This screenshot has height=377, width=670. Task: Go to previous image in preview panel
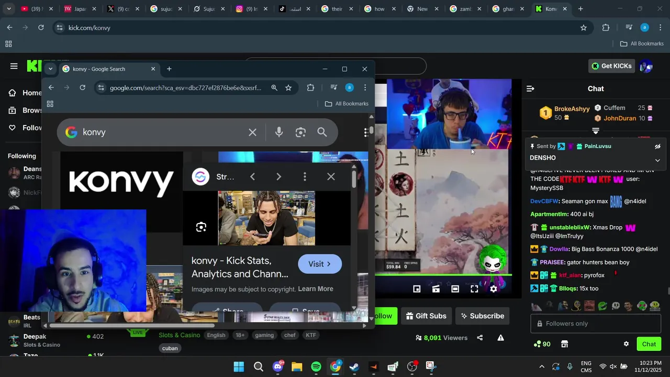[x=252, y=177]
